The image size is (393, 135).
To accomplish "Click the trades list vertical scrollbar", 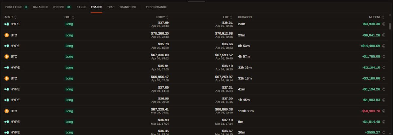I will tap(390, 27).
